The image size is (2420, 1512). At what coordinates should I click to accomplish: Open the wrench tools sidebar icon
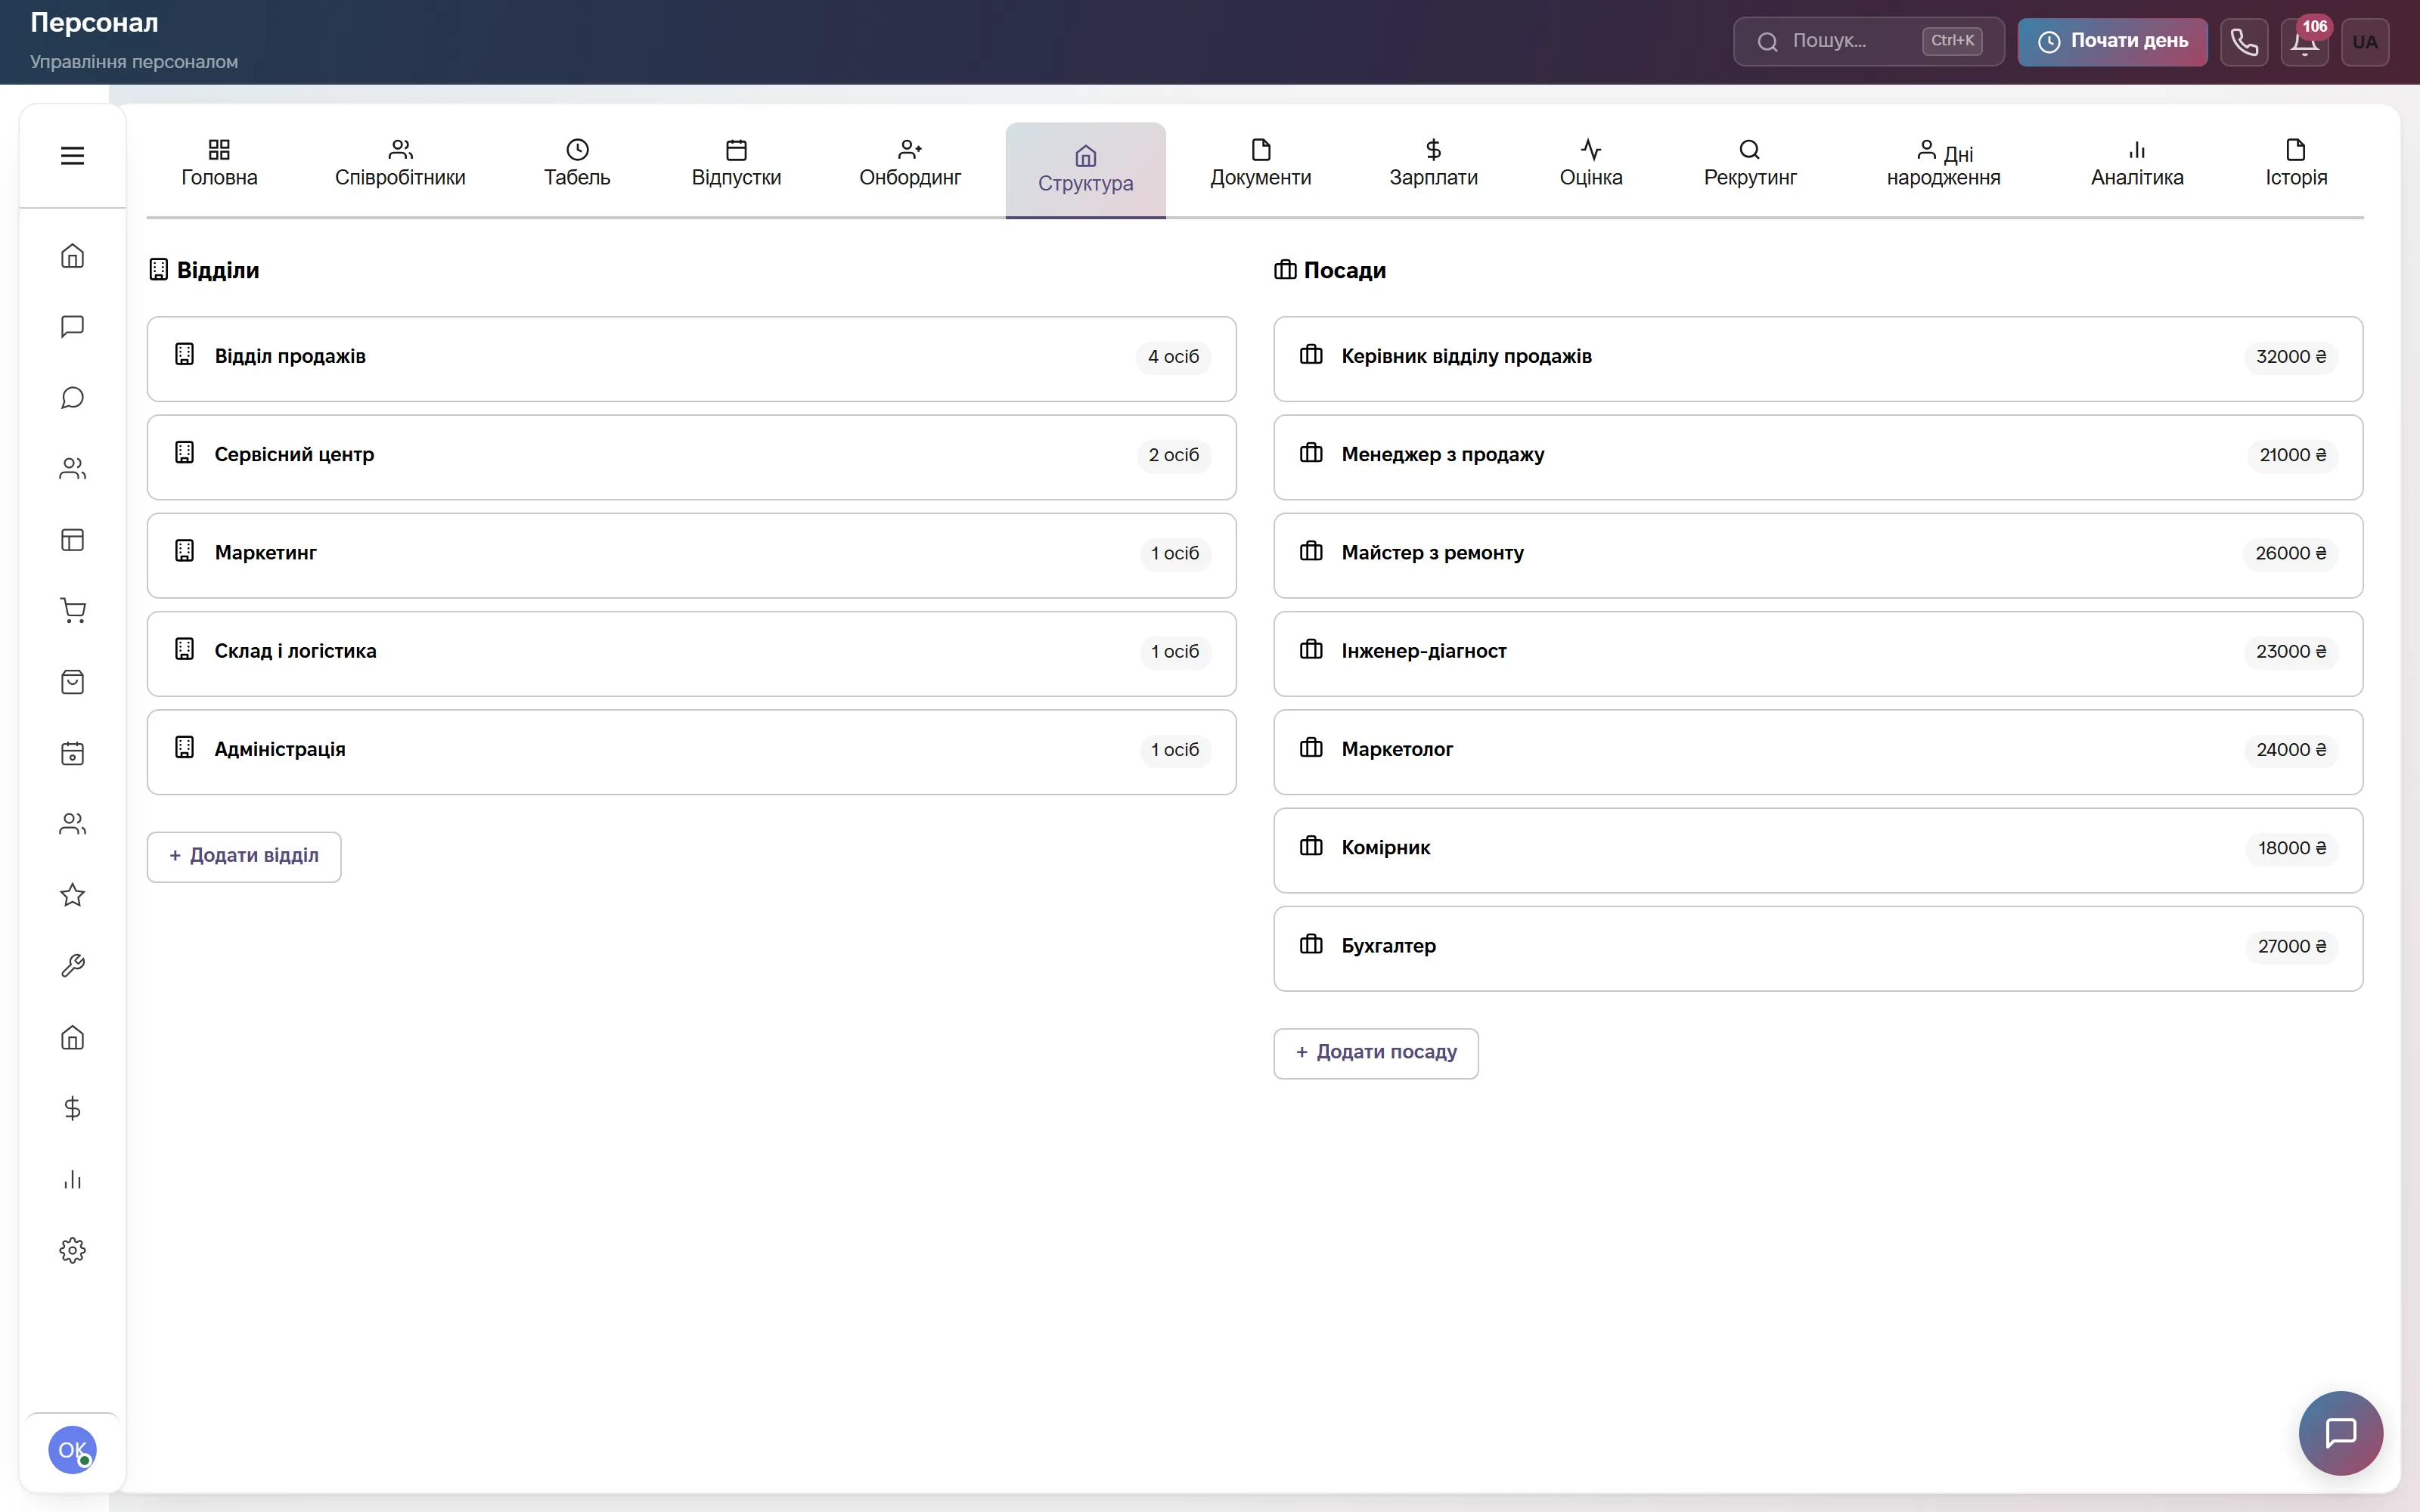click(x=72, y=966)
